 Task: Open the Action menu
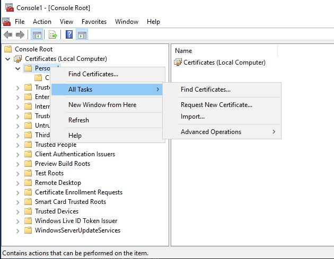(42, 22)
